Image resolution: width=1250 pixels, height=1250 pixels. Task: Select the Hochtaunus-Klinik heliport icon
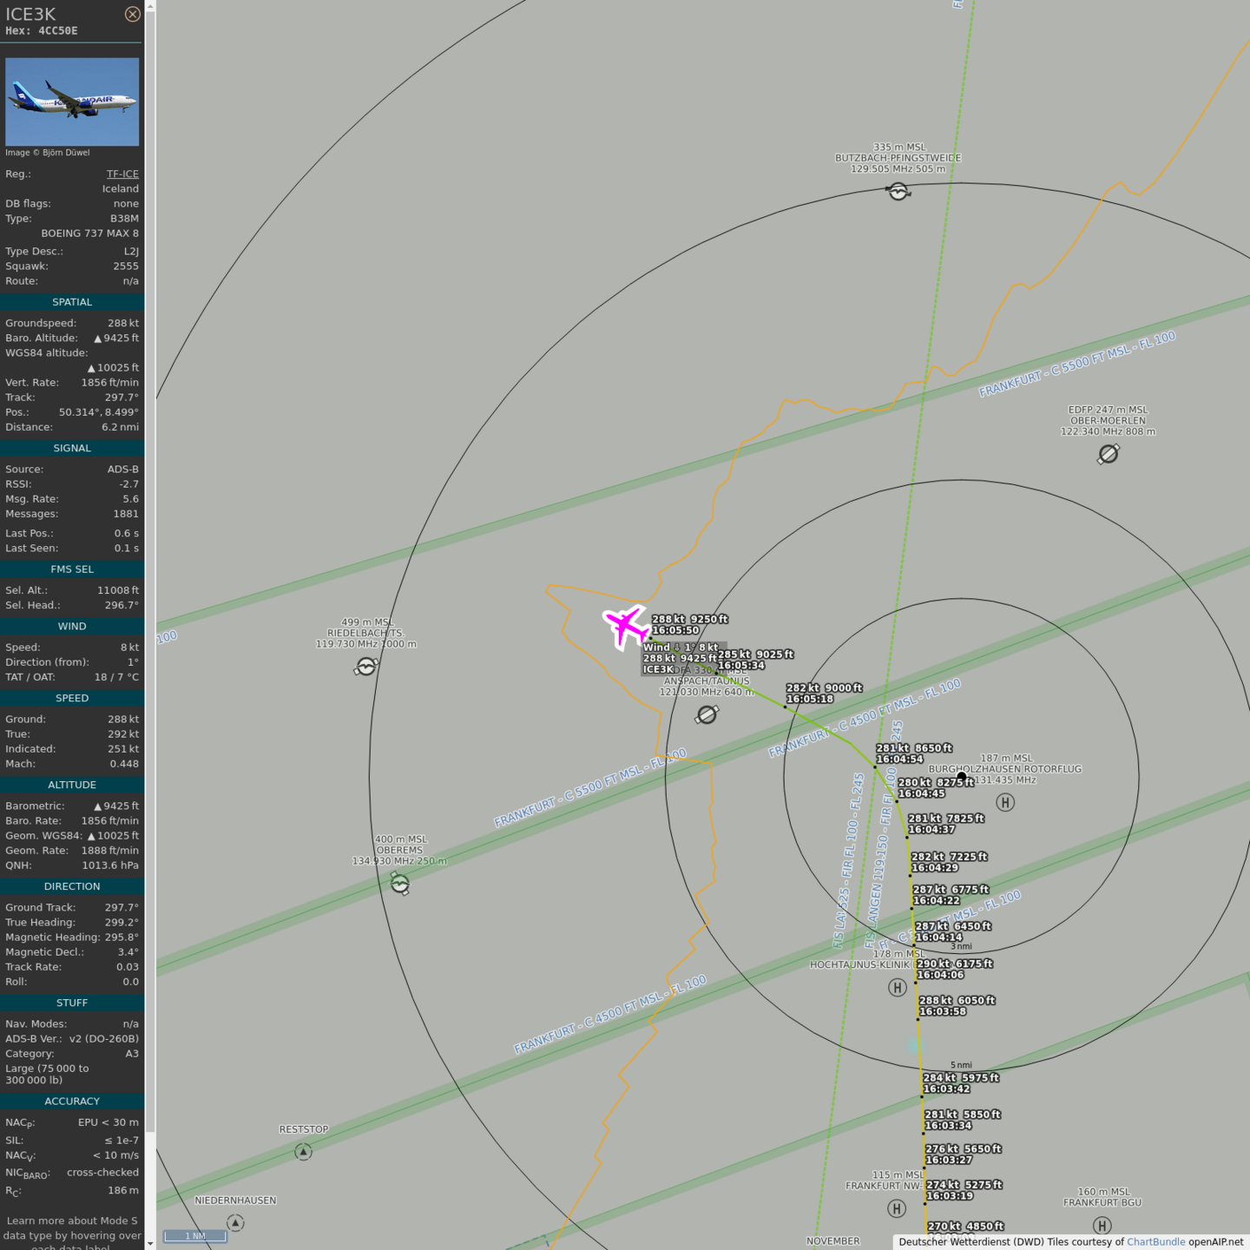click(x=898, y=988)
